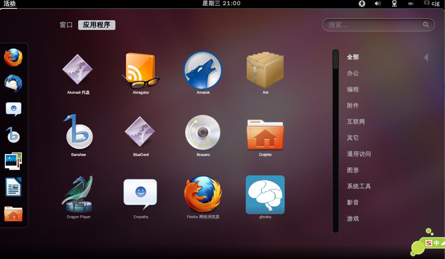Launch Akregator feed reader
445x259 pixels.
coord(141,73)
